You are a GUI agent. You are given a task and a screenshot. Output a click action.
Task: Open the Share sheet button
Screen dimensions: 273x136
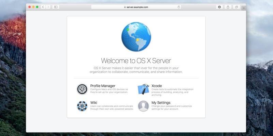click(x=228, y=7)
